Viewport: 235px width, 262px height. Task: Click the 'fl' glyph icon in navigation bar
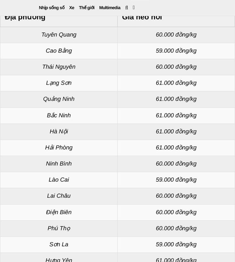pos(127,8)
